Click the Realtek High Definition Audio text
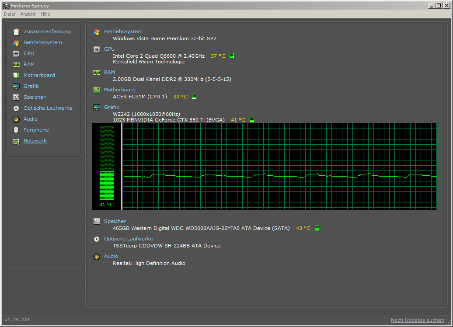This screenshot has width=453, height=327. [x=149, y=263]
